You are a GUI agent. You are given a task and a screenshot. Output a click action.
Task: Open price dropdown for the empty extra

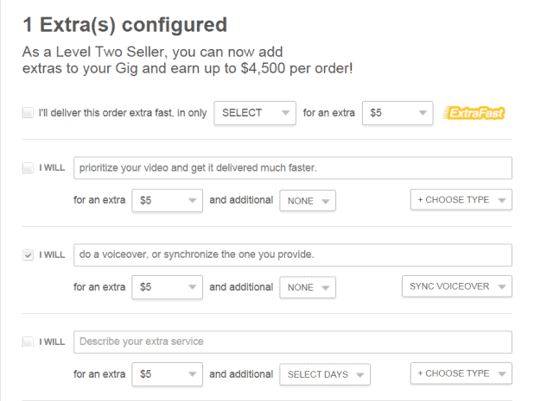pos(168,374)
